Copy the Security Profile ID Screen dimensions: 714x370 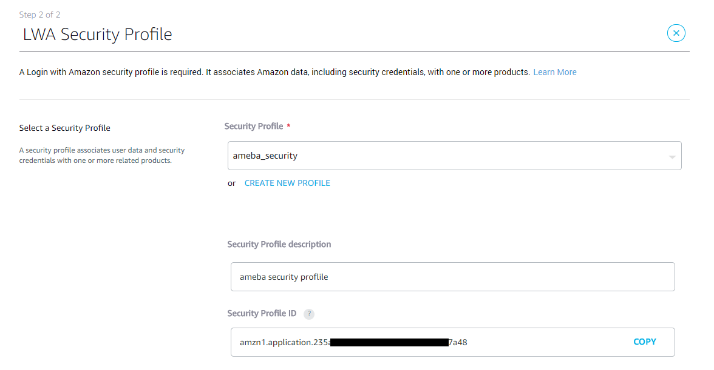point(644,342)
